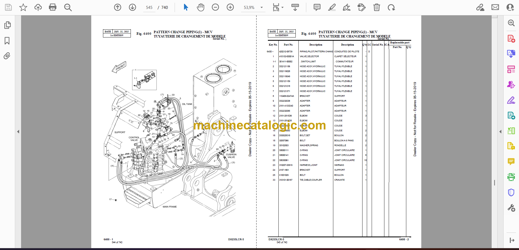
Task: Click the TIE,CABLE;COUPLER description cell
Action: pos(311,180)
